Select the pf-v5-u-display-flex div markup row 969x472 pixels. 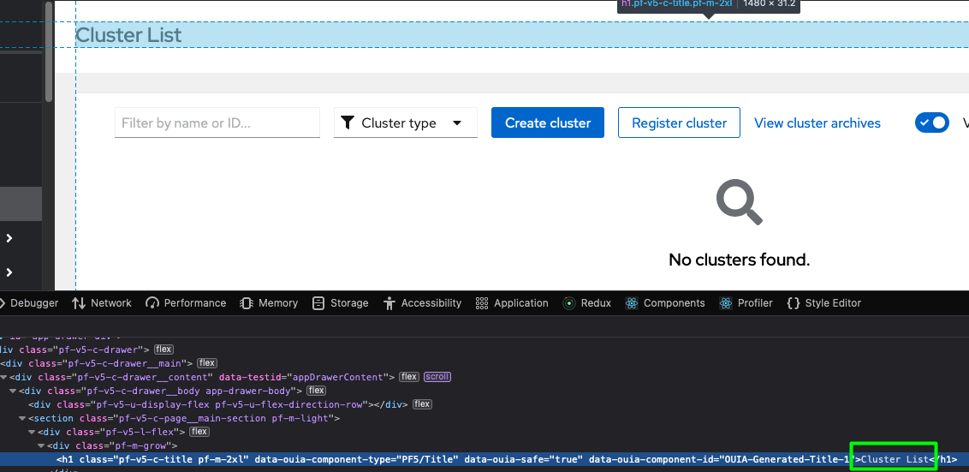coord(484,404)
